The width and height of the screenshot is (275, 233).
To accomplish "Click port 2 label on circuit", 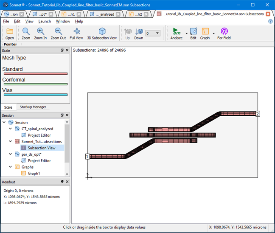I will click(258, 114).
